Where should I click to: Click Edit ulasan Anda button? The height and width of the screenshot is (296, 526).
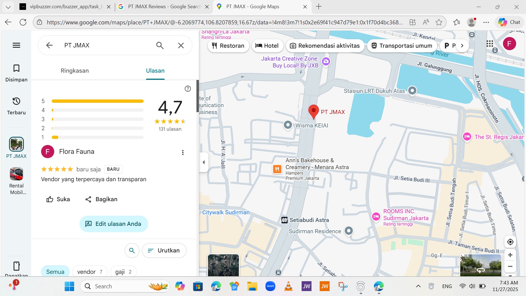(114, 224)
